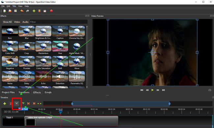The image size is (214, 128).
Task: Fast forward the video preview
Action: [x=158, y=90]
